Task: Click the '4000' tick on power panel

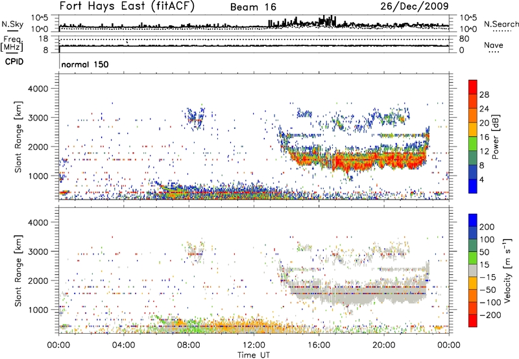Action: 38,89
